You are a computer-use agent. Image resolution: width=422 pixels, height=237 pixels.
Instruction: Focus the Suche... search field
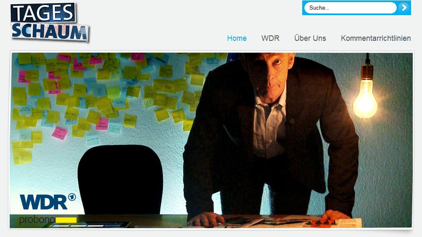(350, 8)
